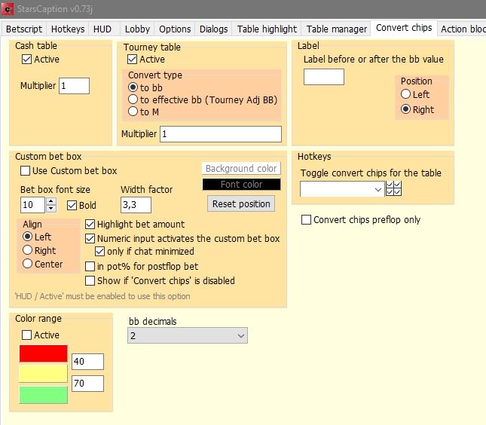Switch to the Hotkeys tab
486x425 pixels.
[x=68, y=29]
